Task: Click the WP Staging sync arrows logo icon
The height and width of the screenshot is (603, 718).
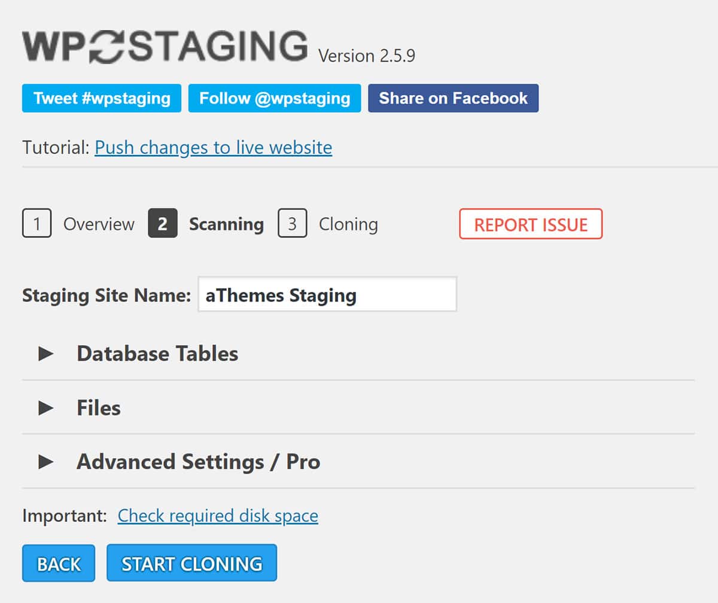Action: click(x=109, y=47)
